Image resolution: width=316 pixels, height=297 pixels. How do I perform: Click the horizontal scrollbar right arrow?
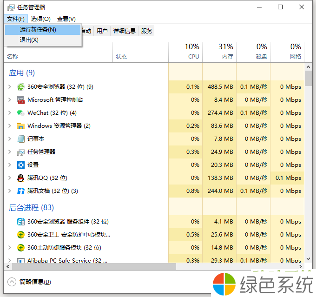point(301,266)
